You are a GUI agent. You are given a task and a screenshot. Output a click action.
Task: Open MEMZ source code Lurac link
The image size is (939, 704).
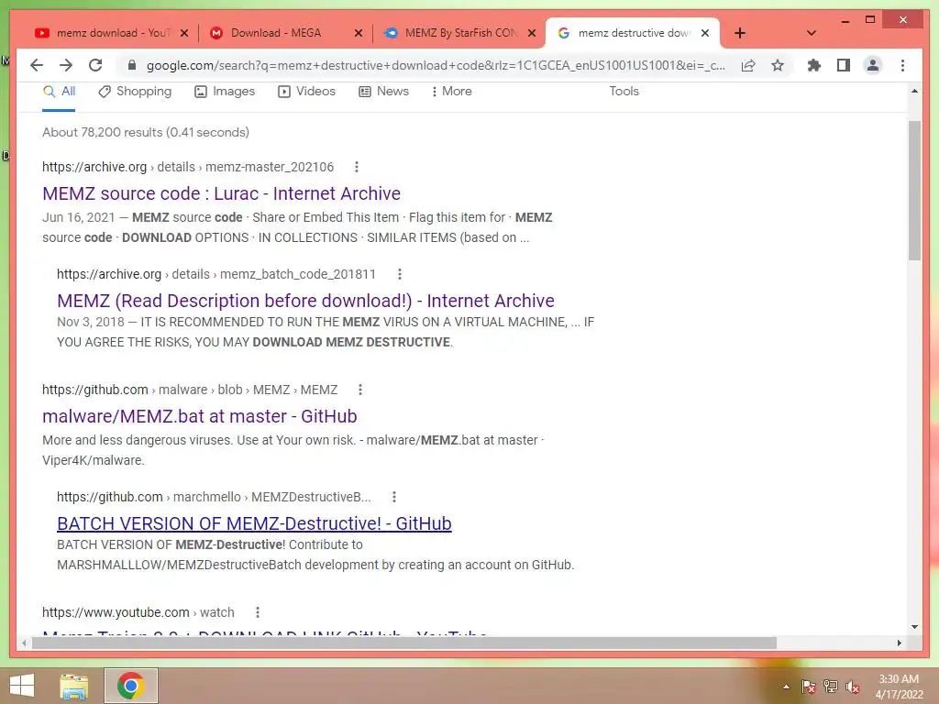click(222, 193)
